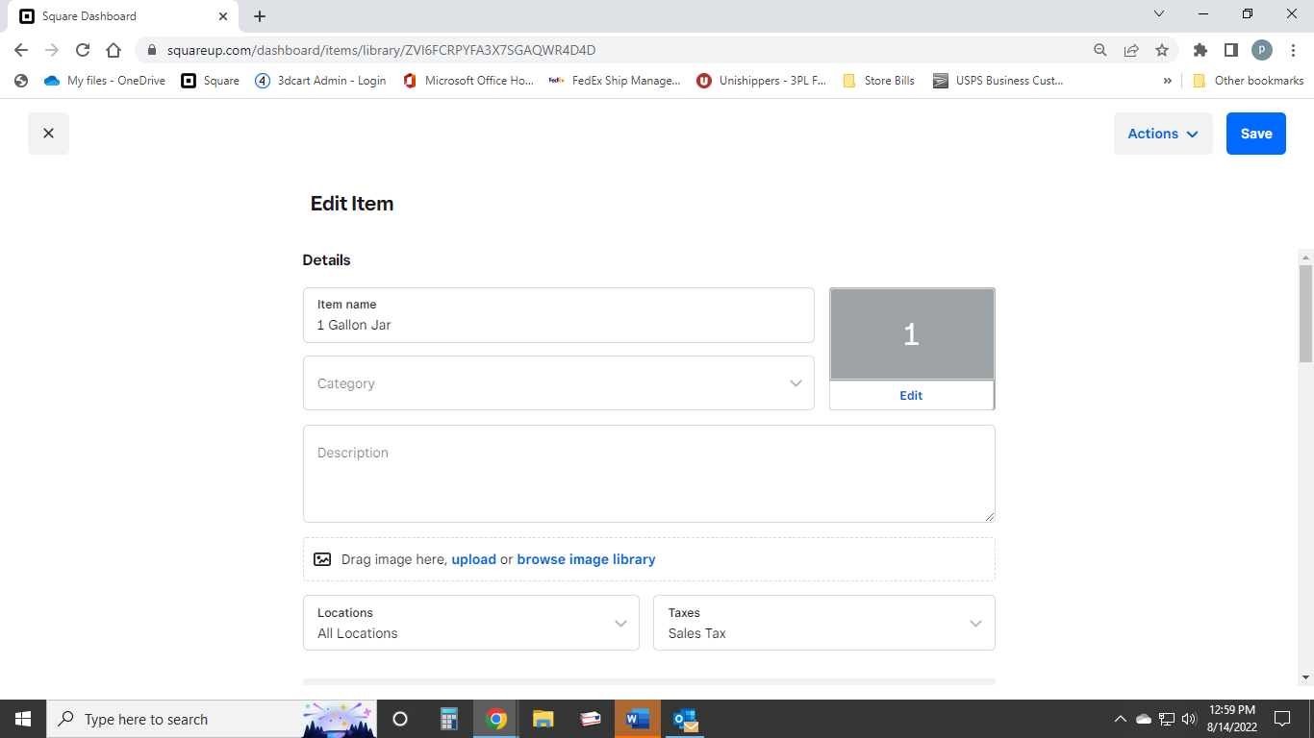Click the browse image library link
The height and width of the screenshot is (738, 1314).
pos(586,559)
